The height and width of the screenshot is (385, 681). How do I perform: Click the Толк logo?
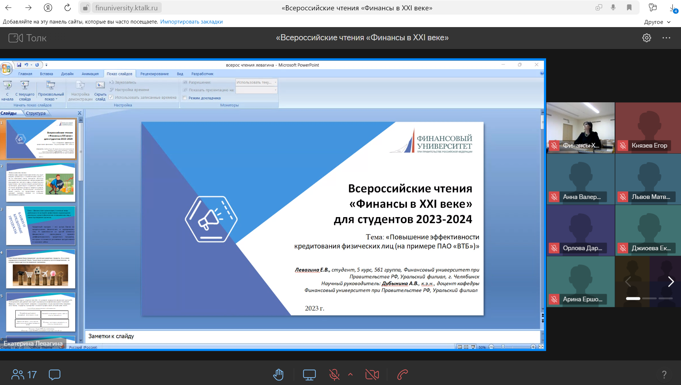(27, 38)
